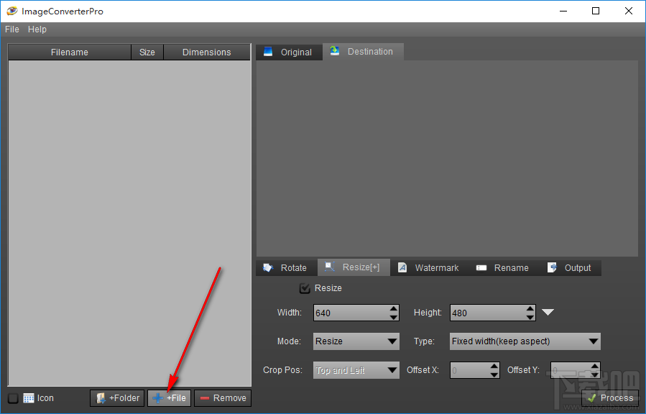The height and width of the screenshot is (414, 646).
Task: Click the Process button
Action: point(609,397)
